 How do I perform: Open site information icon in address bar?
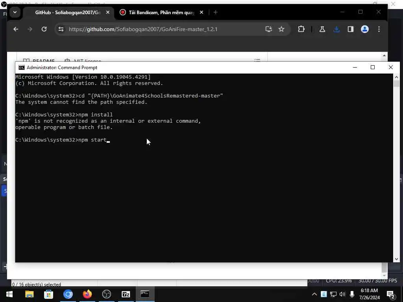[x=61, y=29]
